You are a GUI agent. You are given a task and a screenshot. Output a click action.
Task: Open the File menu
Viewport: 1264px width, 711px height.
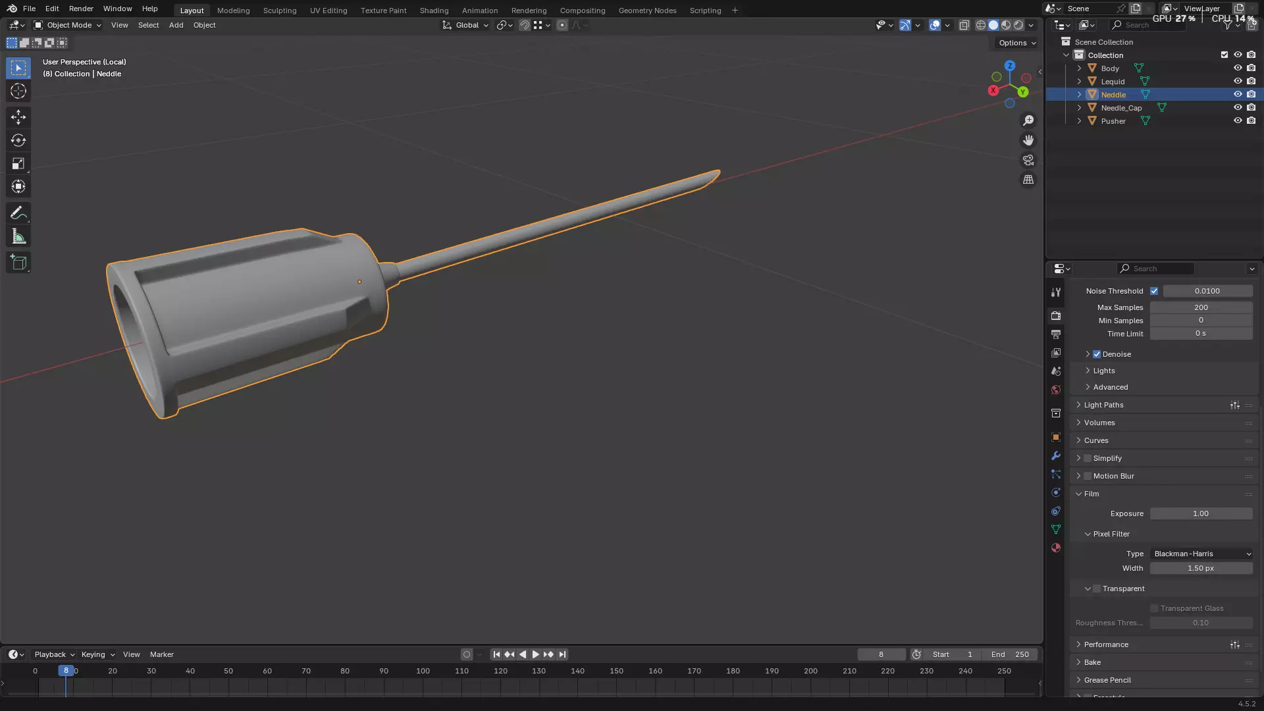coord(29,9)
